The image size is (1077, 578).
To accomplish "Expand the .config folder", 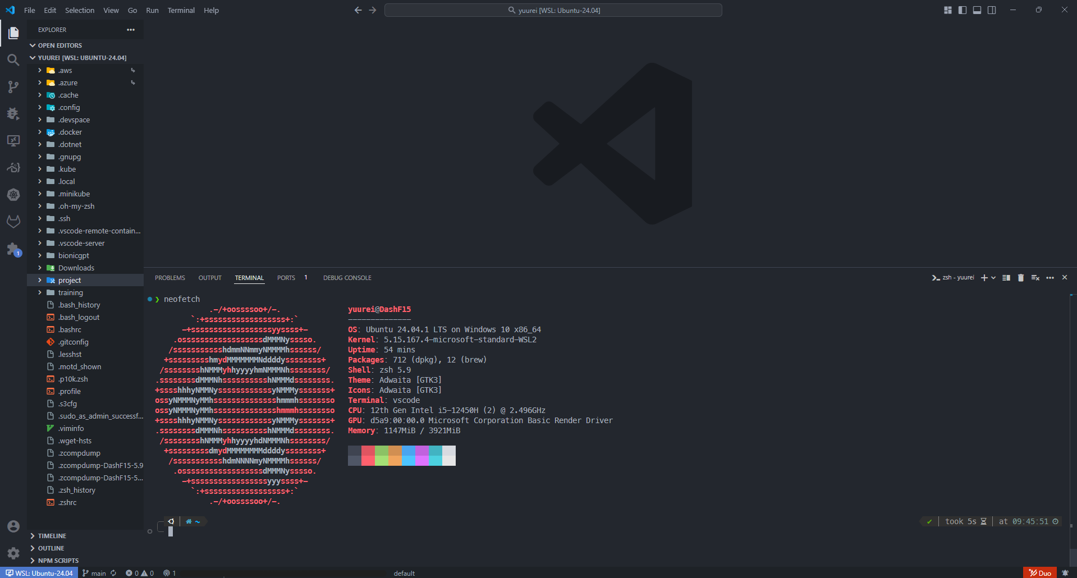I will [x=69, y=108].
